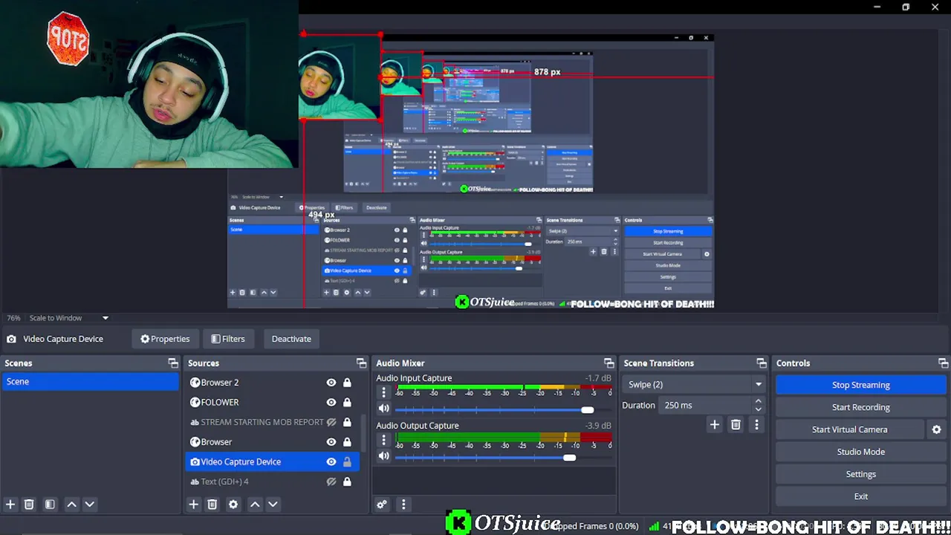The image size is (951, 535).
Task: Add a scene transition with plus icon
Action: 715,424
